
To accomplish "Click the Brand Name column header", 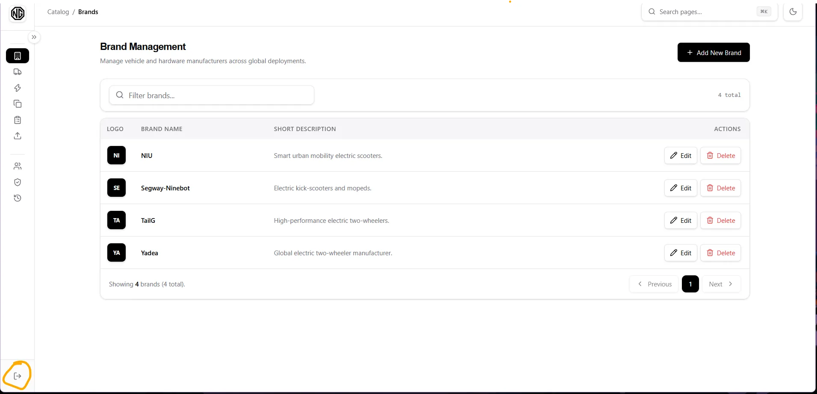I will pyautogui.click(x=162, y=129).
